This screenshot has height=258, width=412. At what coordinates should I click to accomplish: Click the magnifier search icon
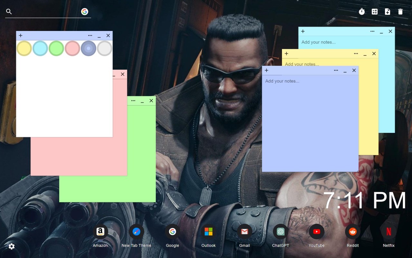click(9, 12)
